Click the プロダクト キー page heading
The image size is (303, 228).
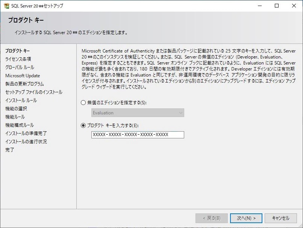(x=26, y=20)
